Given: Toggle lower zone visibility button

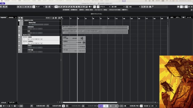Looking at the screenshot, I should point(184,7).
